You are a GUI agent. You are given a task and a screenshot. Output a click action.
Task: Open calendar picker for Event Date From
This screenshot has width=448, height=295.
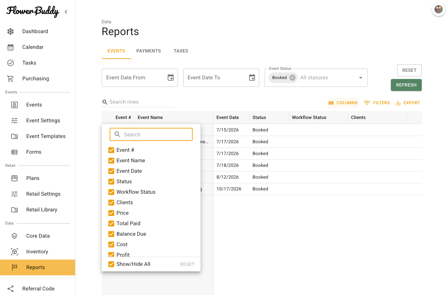click(x=171, y=78)
